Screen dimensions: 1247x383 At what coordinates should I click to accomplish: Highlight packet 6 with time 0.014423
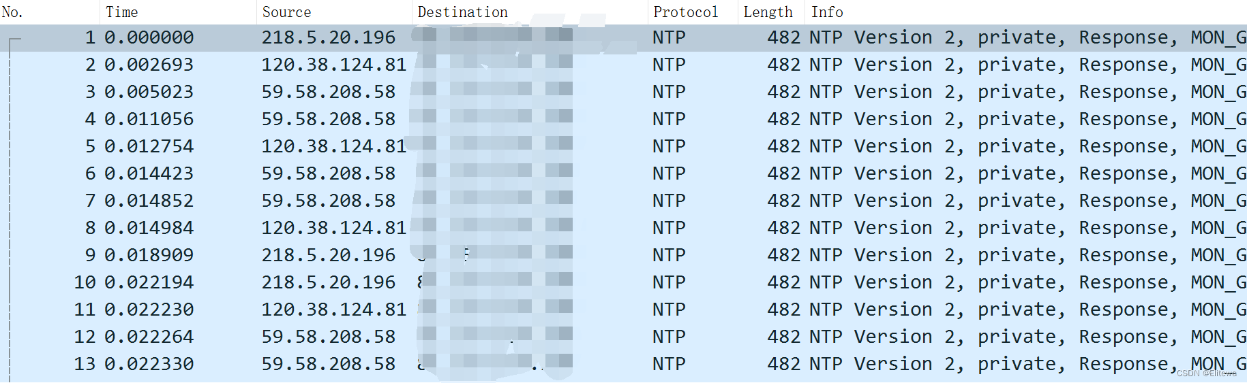click(x=149, y=174)
